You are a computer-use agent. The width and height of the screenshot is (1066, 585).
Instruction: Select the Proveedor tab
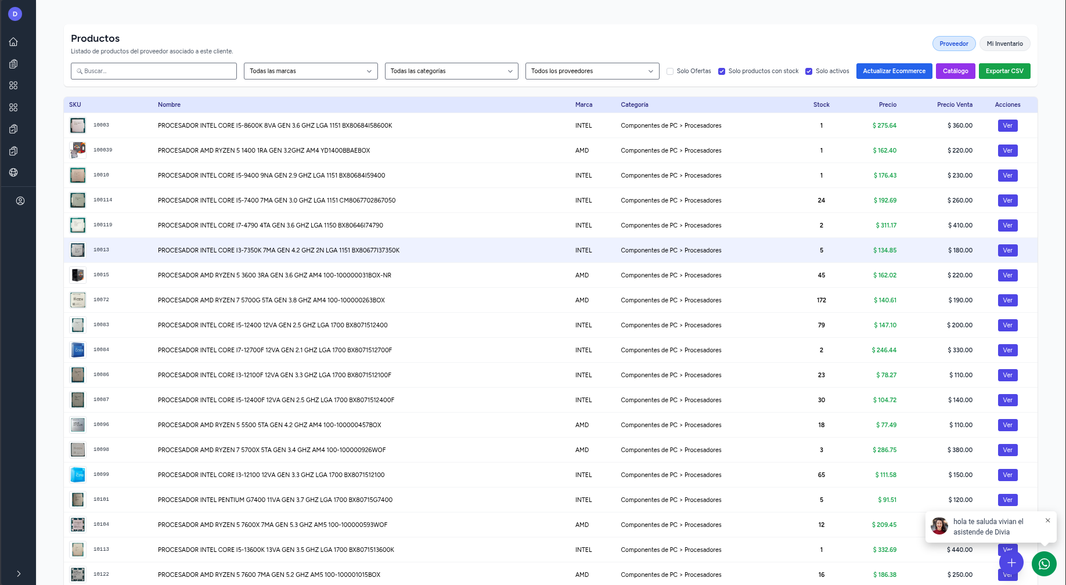[x=953, y=44]
